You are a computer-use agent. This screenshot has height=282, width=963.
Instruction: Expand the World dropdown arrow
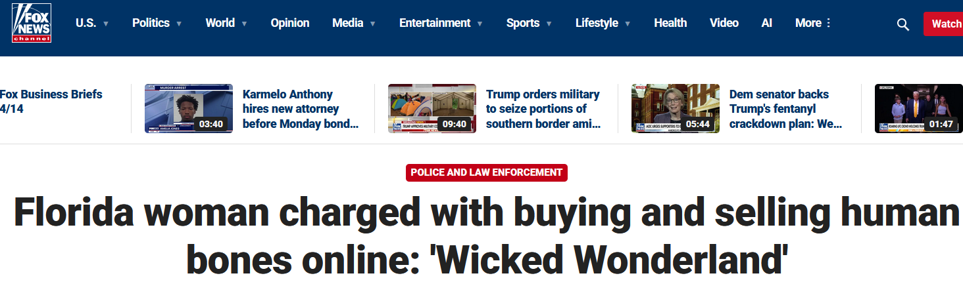(244, 24)
